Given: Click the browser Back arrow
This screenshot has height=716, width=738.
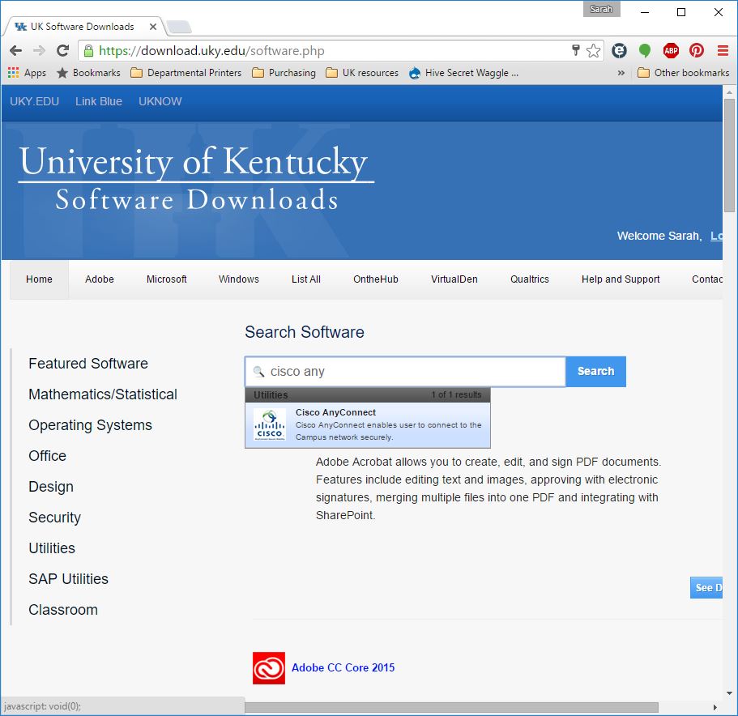Looking at the screenshot, I should 16,50.
